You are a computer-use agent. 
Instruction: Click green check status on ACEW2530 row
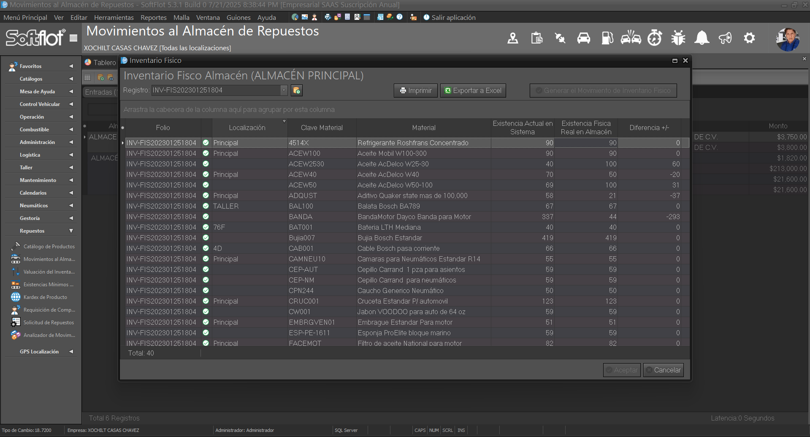pyautogui.click(x=206, y=164)
